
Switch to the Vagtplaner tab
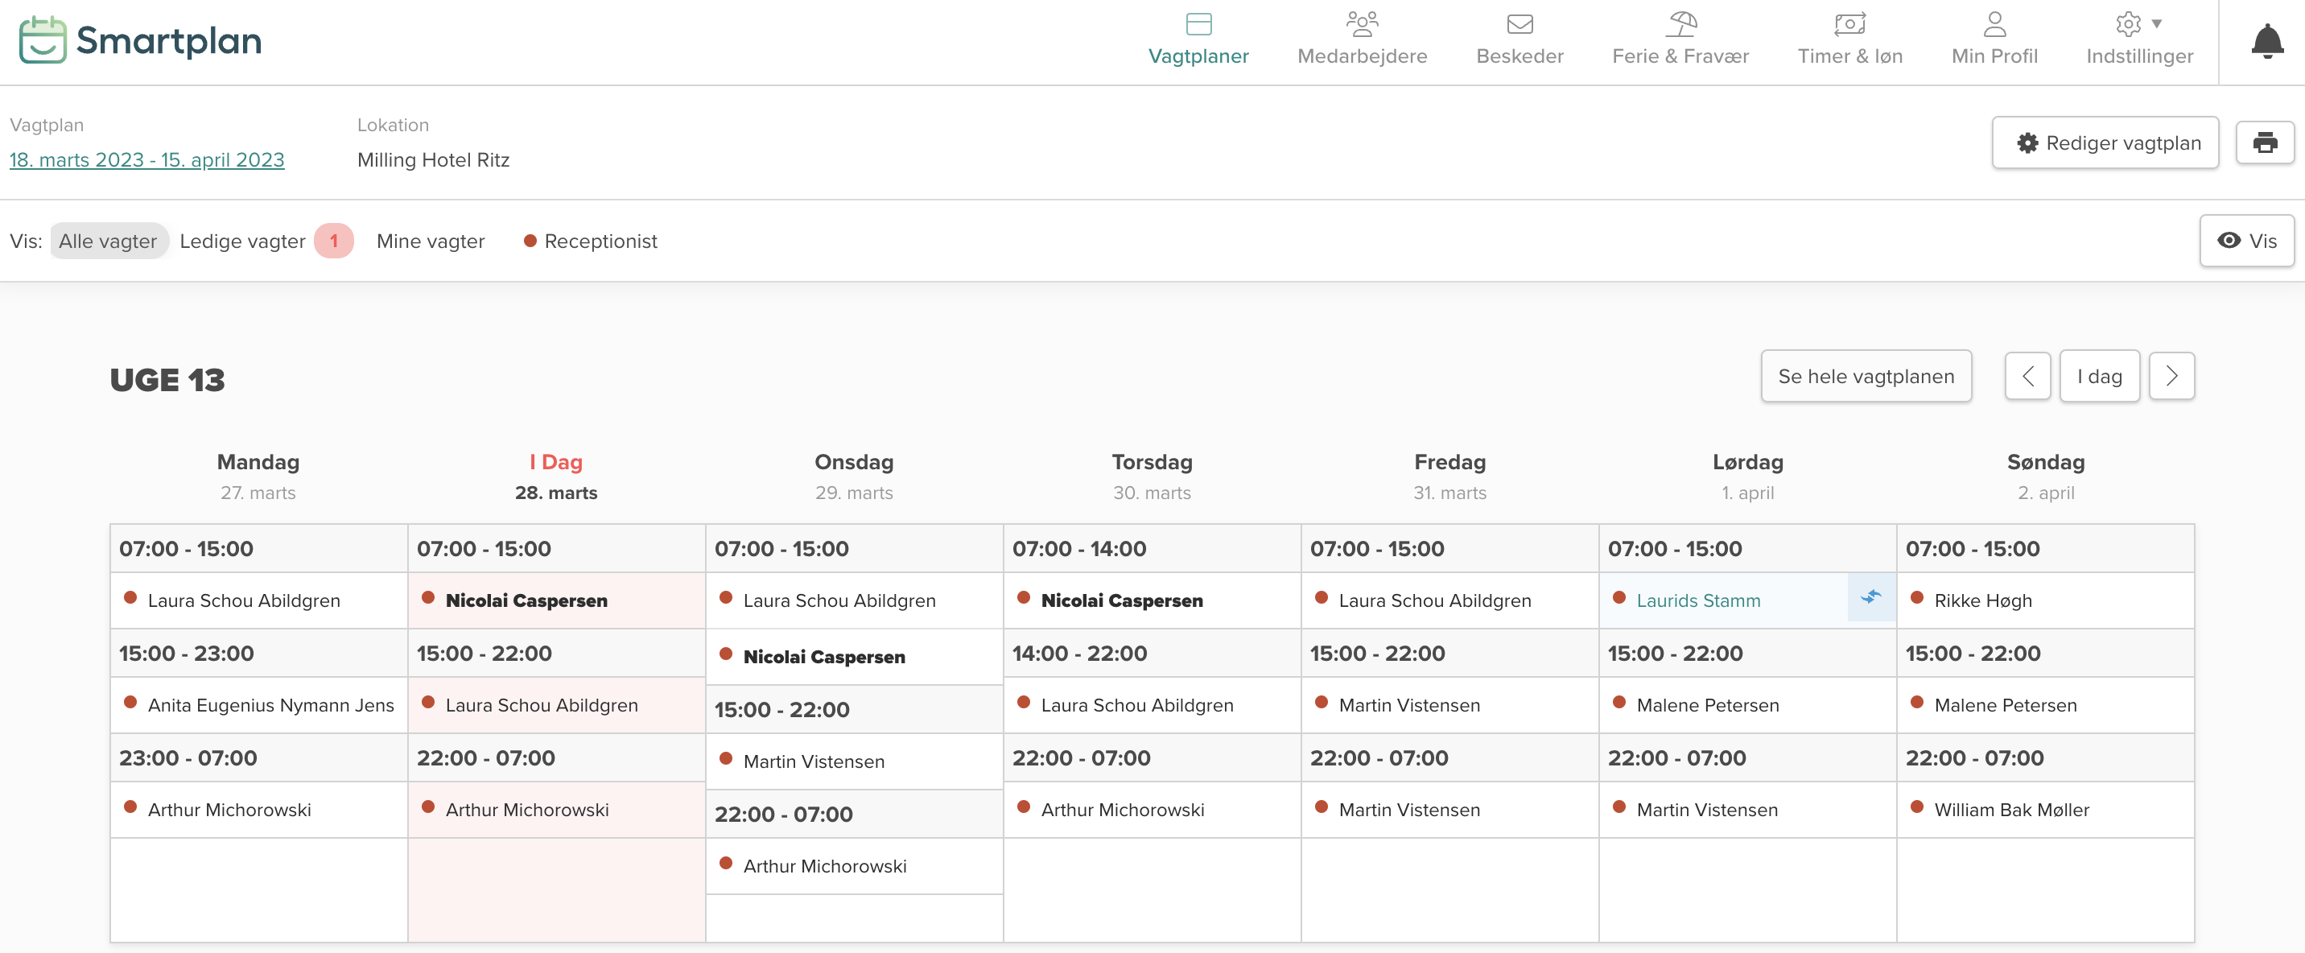1199,39
